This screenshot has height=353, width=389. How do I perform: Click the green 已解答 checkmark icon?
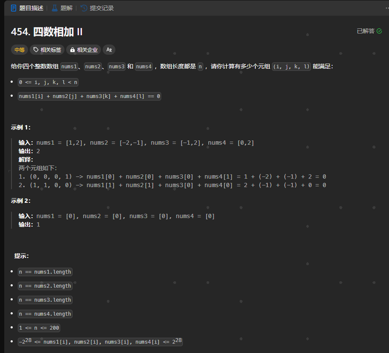pyautogui.click(x=379, y=31)
